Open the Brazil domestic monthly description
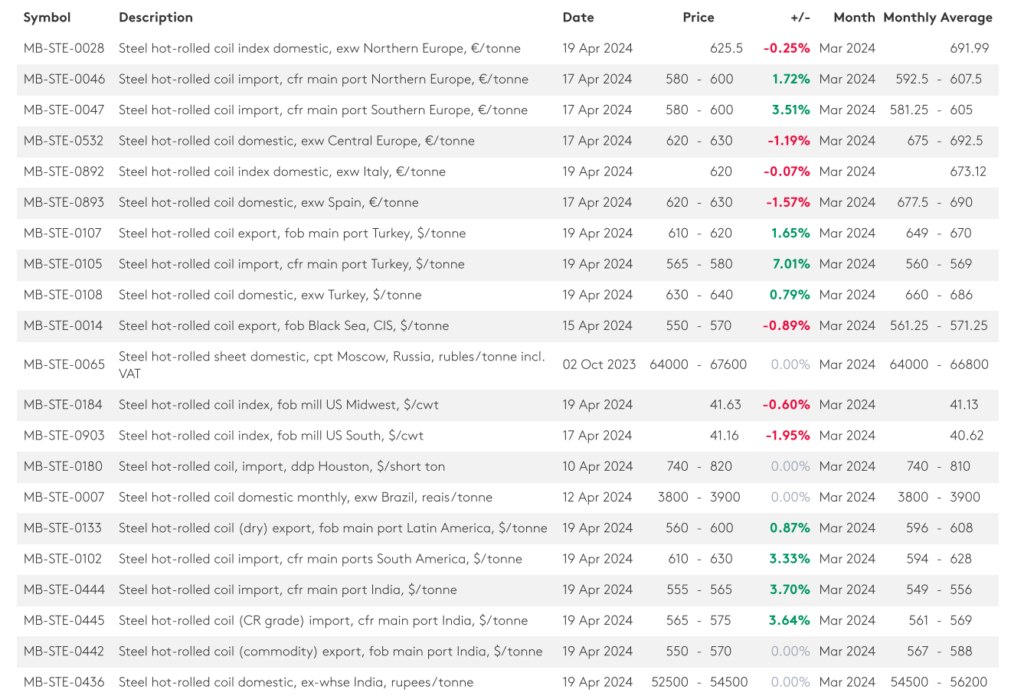Screen dimensions: 1011x699 click(305, 497)
